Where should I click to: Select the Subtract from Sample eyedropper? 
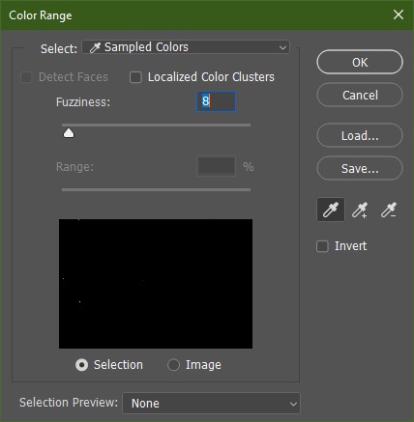(x=388, y=211)
